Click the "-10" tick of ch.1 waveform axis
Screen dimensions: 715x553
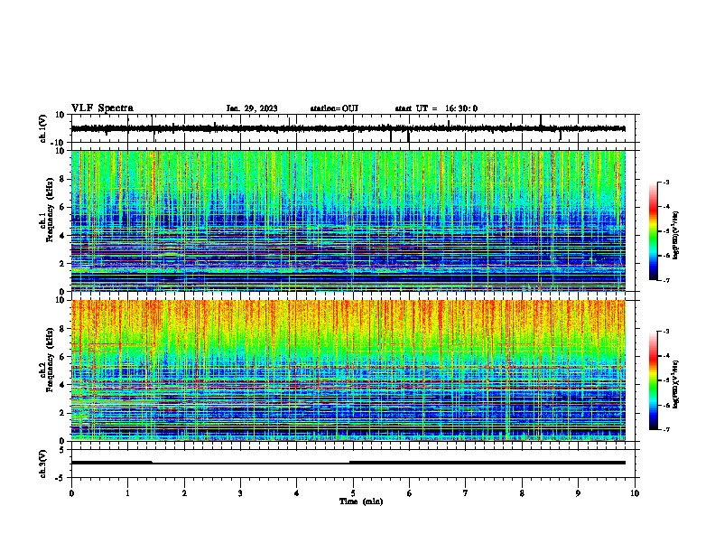click(x=59, y=142)
